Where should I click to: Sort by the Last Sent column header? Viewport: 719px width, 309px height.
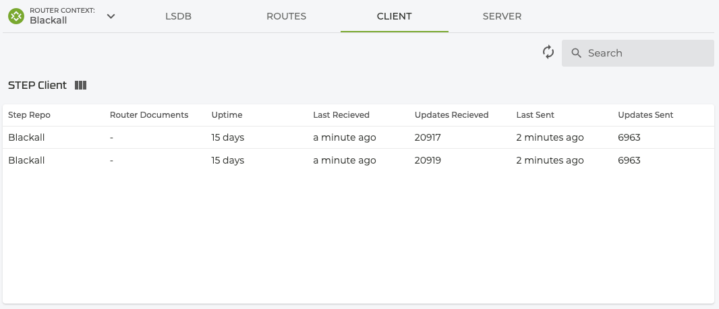(x=535, y=115)
